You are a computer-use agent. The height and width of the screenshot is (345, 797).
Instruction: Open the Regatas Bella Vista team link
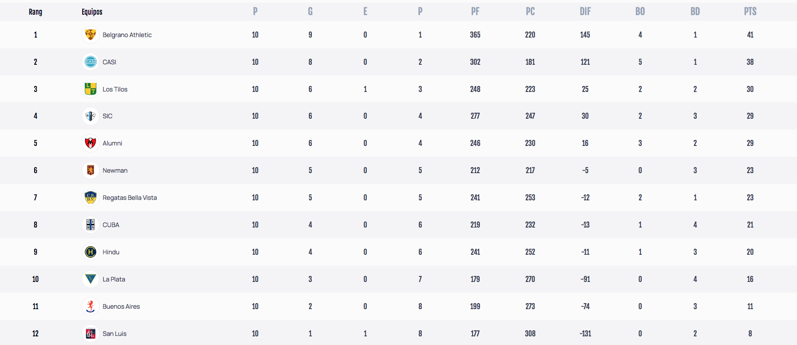point(130,198)
